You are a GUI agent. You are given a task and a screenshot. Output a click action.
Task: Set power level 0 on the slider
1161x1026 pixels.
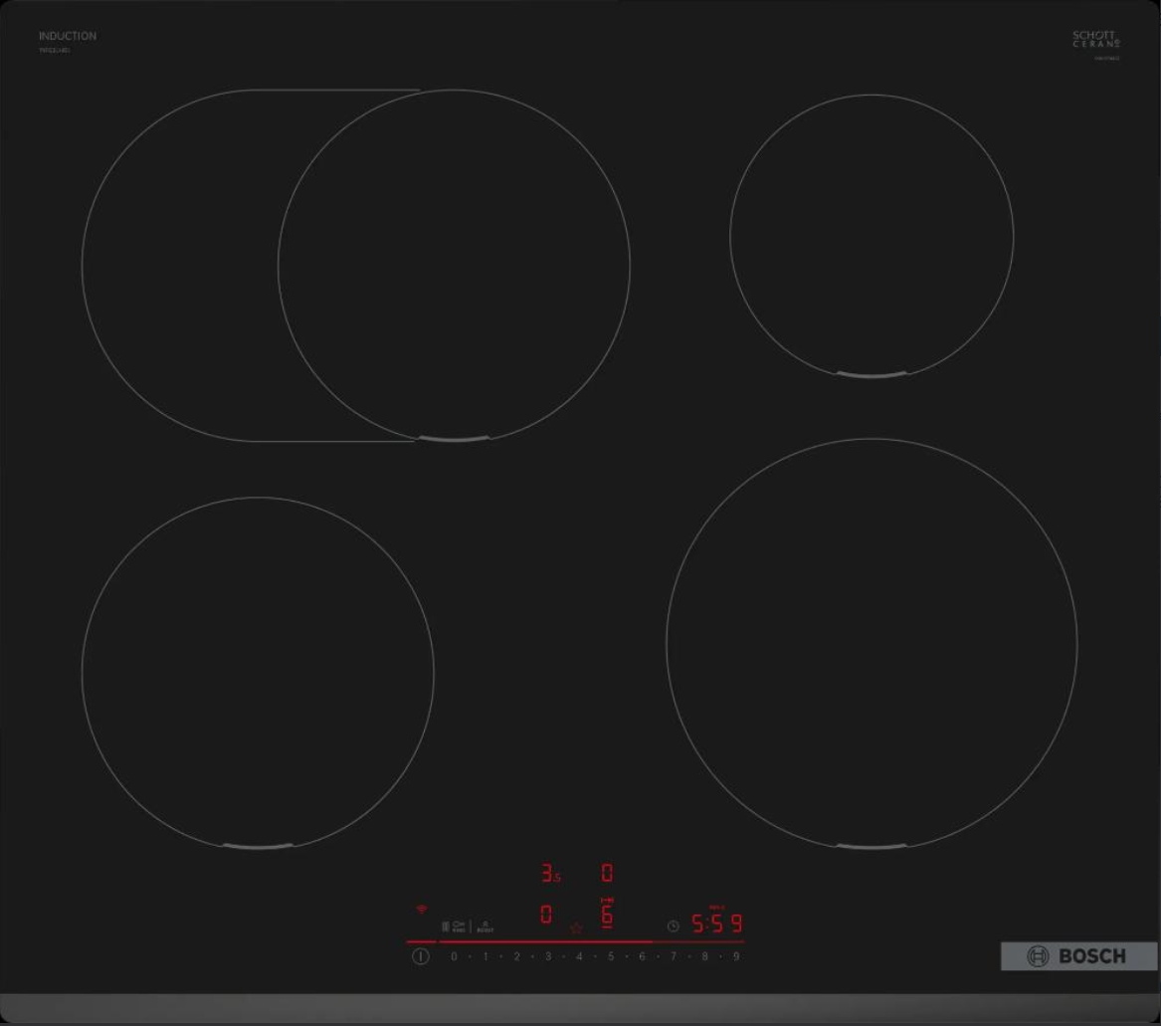coord(455,956)
